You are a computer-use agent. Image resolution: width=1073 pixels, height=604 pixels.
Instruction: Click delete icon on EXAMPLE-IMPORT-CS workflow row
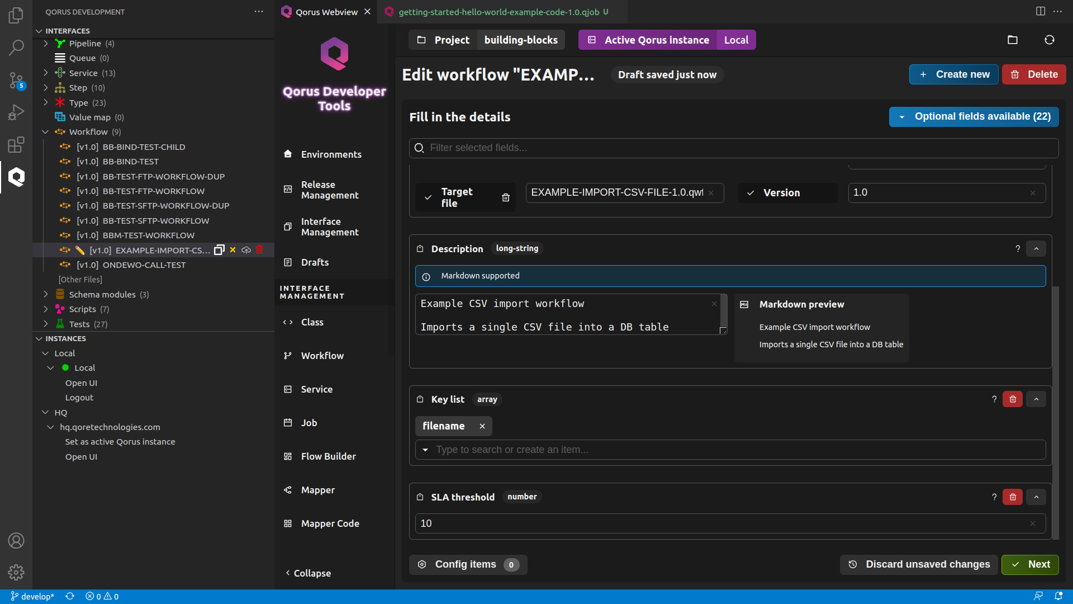coord(259,250)
